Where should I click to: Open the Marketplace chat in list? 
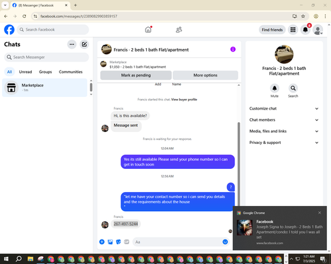pyautogui.click(x=45, y=88)
